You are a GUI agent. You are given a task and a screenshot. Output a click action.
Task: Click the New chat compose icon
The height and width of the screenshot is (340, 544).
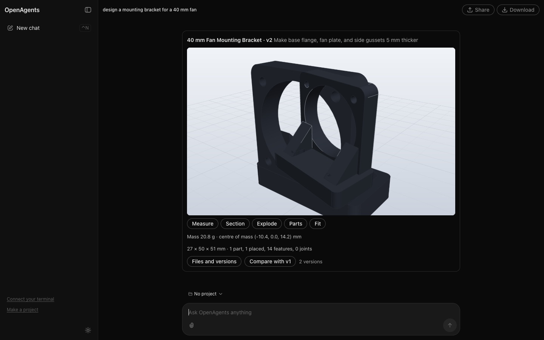[x=10, y=28]
